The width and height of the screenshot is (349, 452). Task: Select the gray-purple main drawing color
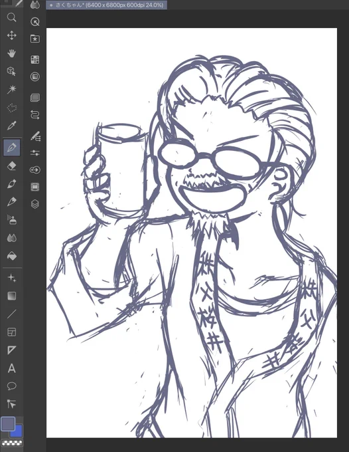coord(7,423)
